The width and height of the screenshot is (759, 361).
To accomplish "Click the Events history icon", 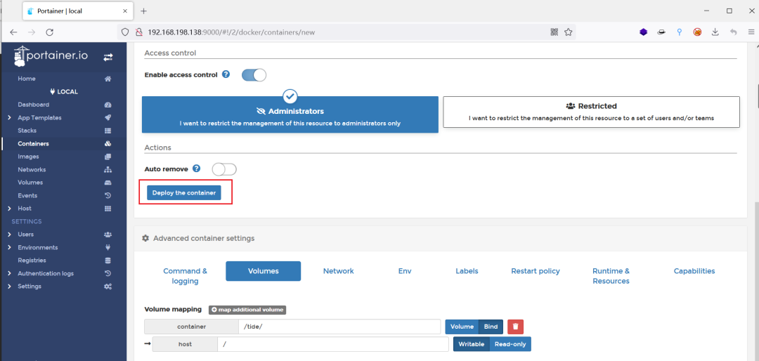I will 108,195.
